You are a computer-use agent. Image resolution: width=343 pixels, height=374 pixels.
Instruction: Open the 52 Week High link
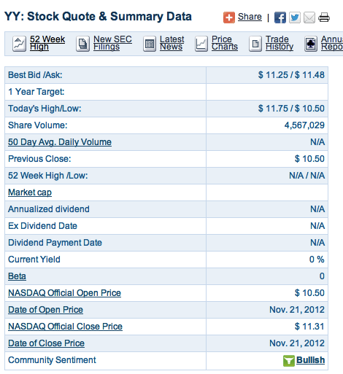[x=47, y=43]
